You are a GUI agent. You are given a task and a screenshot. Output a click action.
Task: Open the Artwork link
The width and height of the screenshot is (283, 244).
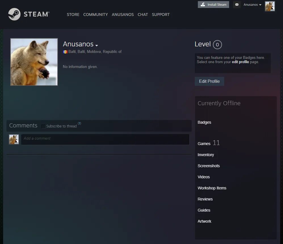pyautogui.click(x=204, y=221)
